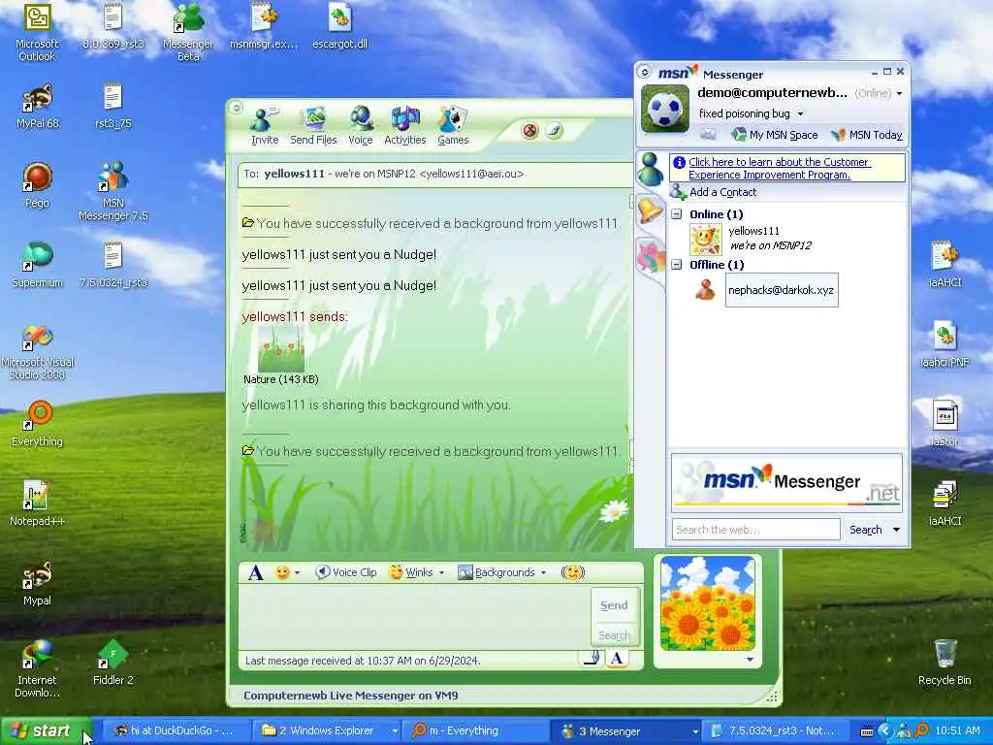Viewport: 993px width, 745px height.
Task: Switch to handwriting input mode
Action: pos(593,659)
